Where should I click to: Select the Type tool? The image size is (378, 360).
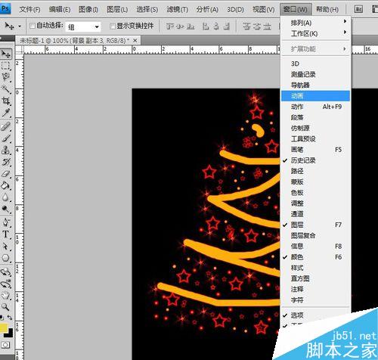tap(5, 234)
